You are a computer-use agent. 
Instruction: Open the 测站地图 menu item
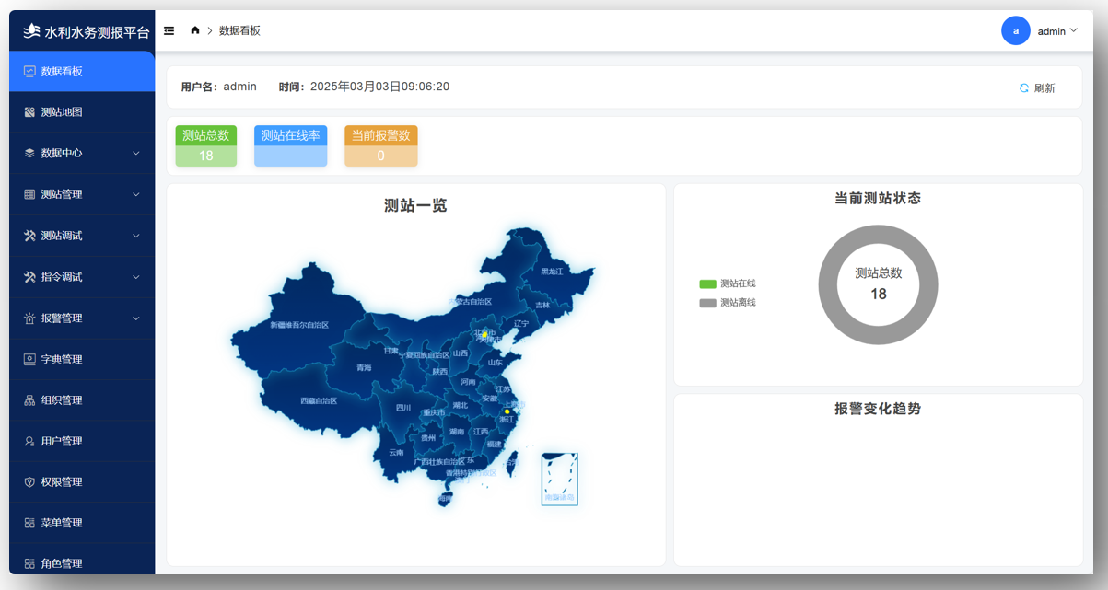[x=82, y=112]
